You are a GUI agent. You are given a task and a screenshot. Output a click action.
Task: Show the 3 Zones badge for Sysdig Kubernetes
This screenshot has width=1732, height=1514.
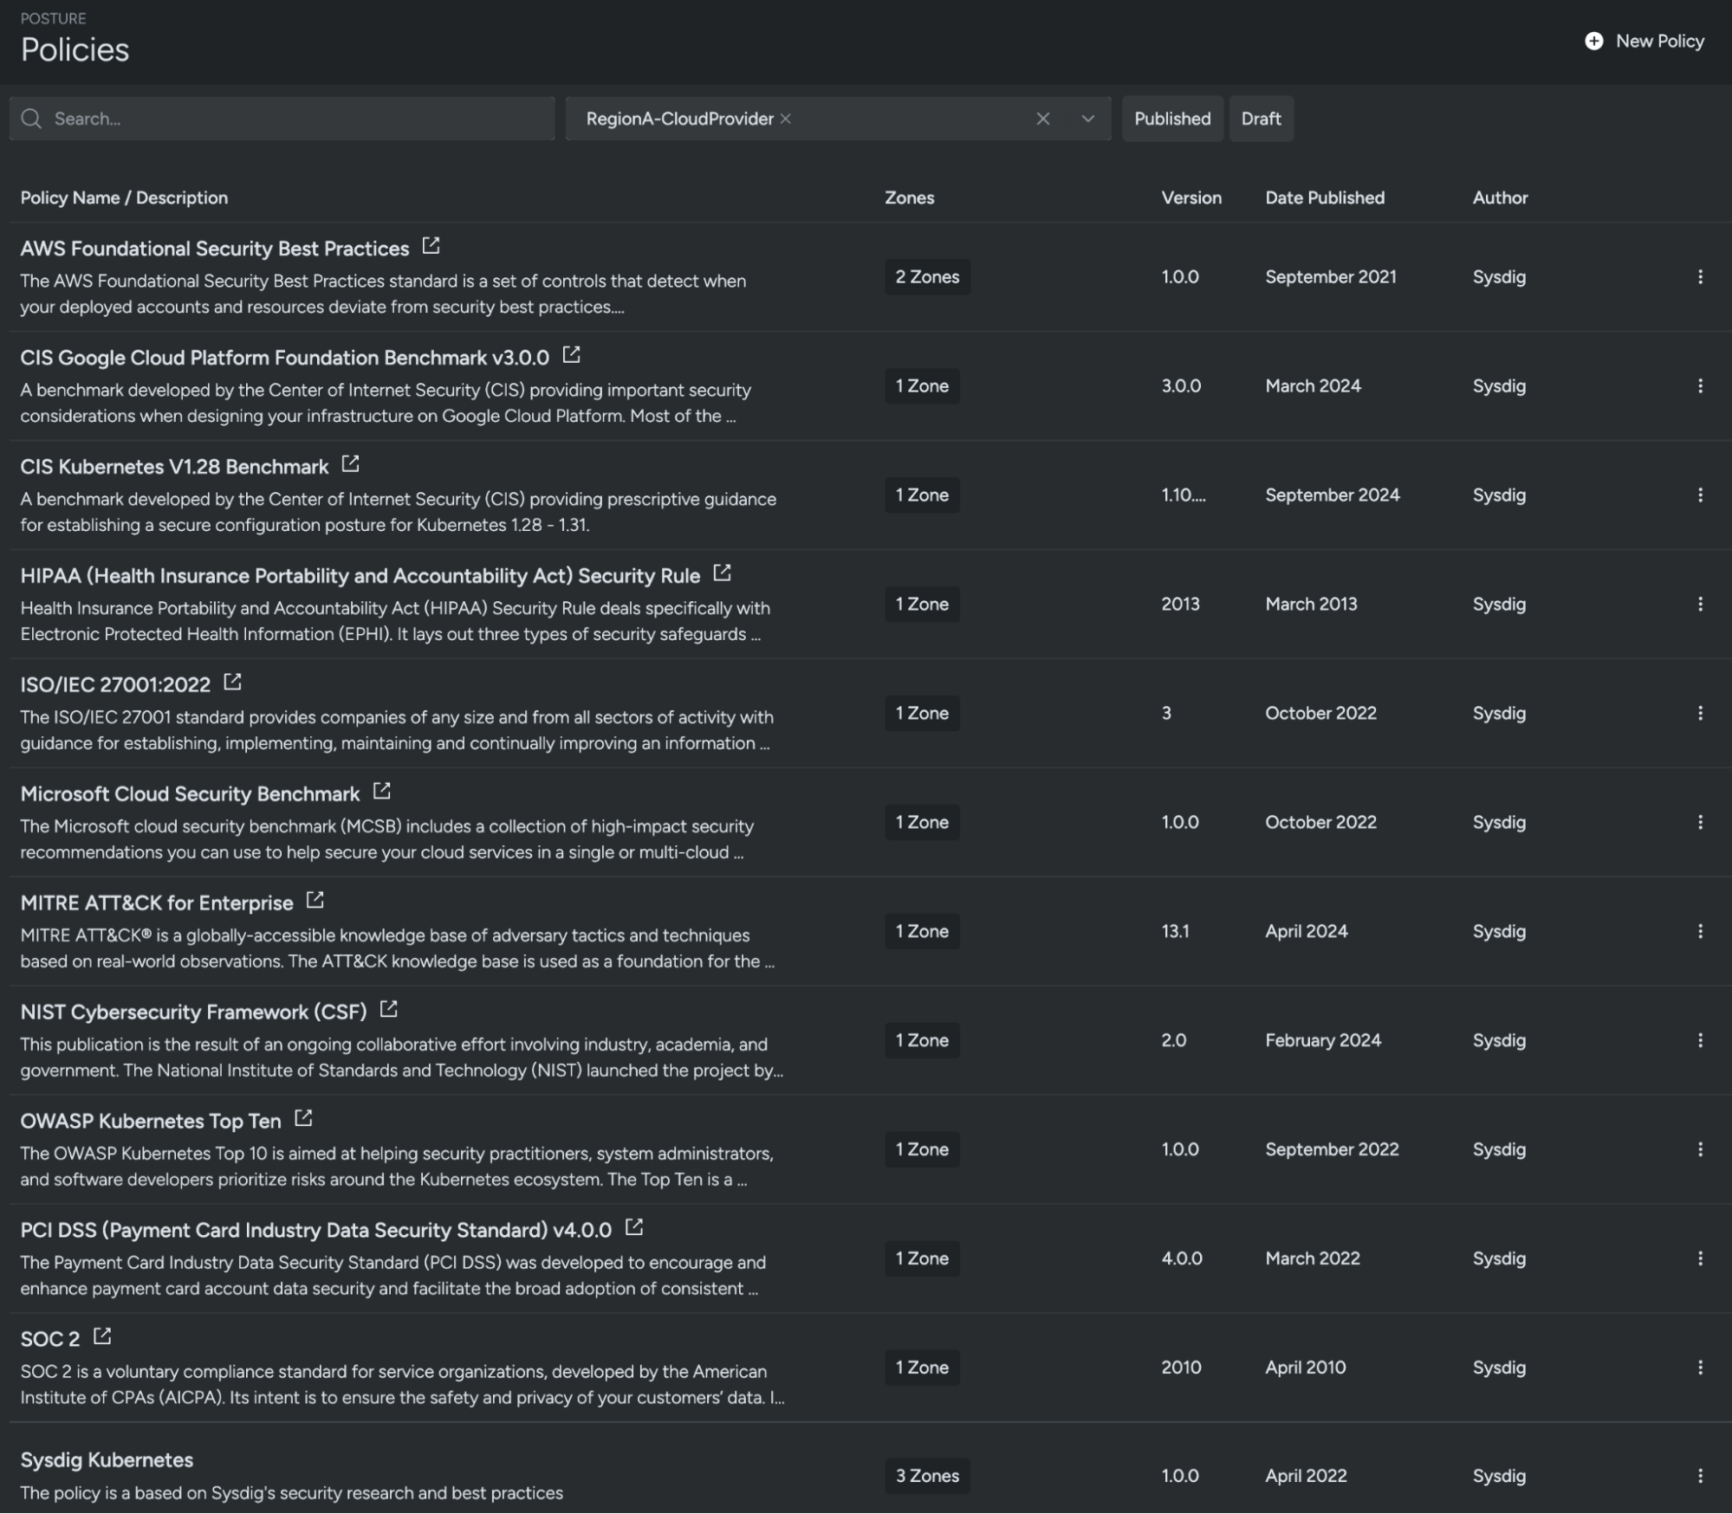tap(927, 1476)
